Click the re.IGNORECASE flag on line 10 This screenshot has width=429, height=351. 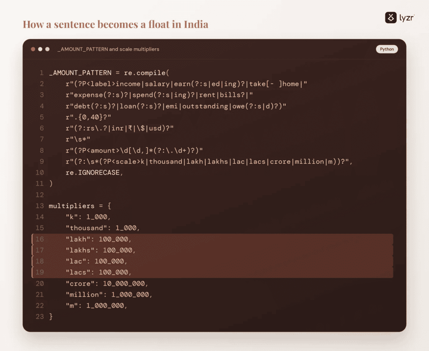point(94,173)
